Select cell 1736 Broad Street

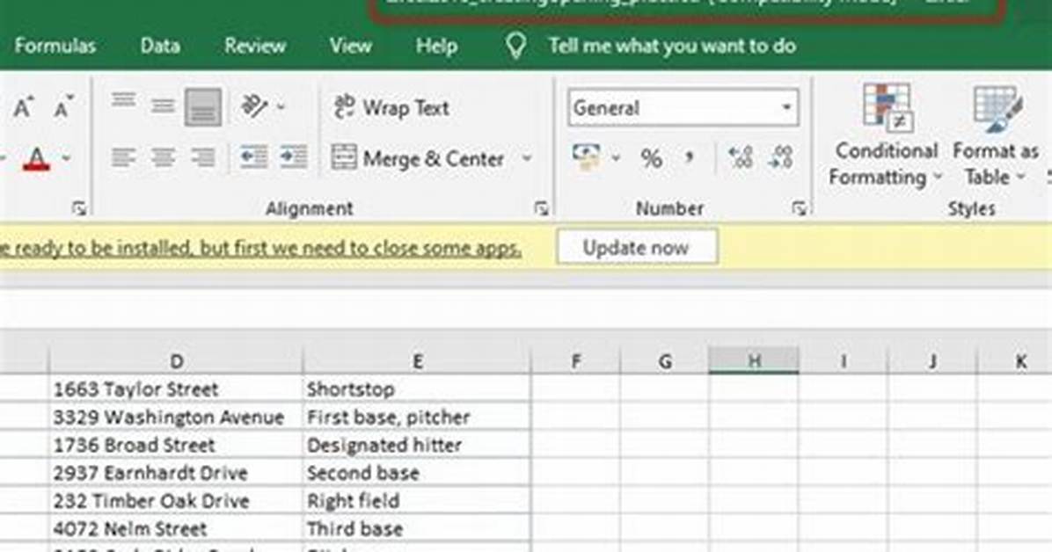click(x=177, y=445)
